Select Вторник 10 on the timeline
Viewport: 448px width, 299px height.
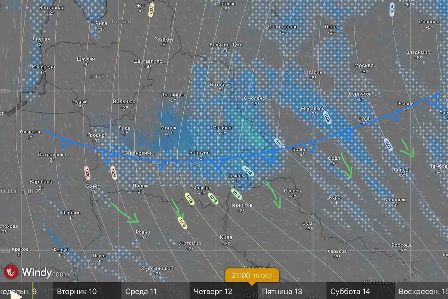pyautogui.click(x=77, y=291)
